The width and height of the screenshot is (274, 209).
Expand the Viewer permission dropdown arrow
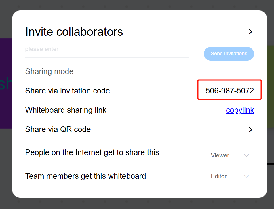click(246, 155)
